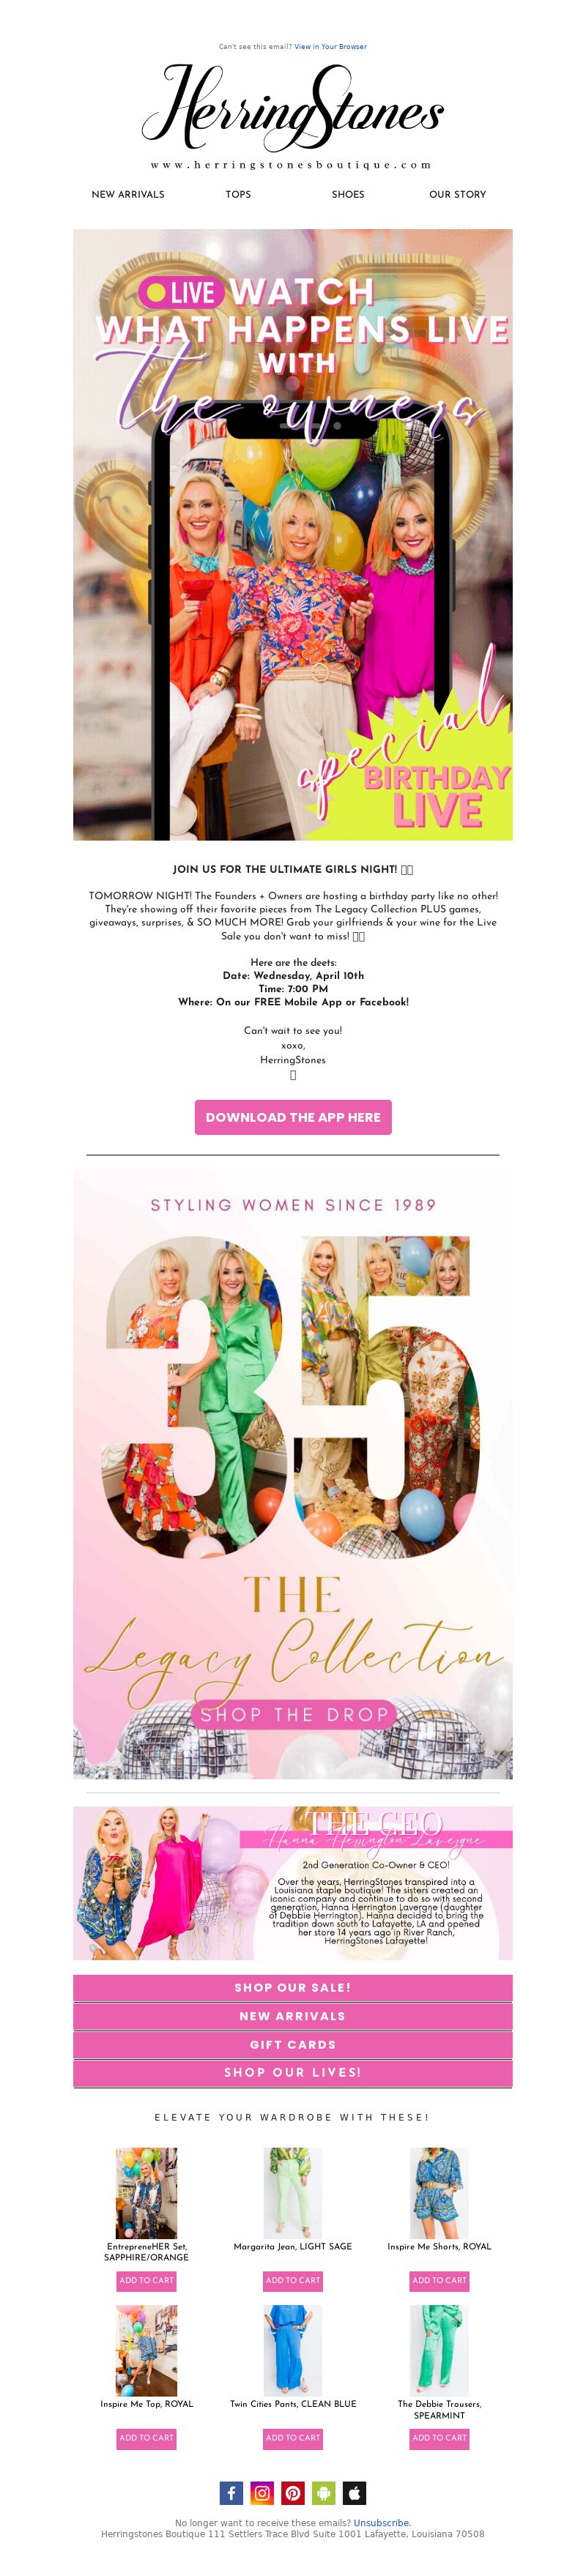Open the Pinterest social icon
The width and height of the screenshot is (586, 2576).
293,2493
